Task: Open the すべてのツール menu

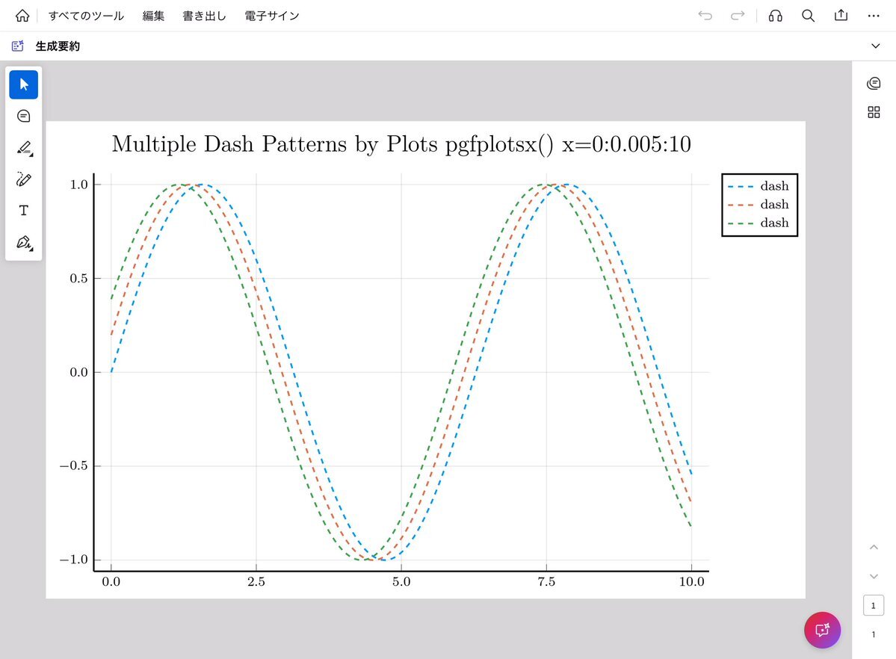Action: [86, 16]
